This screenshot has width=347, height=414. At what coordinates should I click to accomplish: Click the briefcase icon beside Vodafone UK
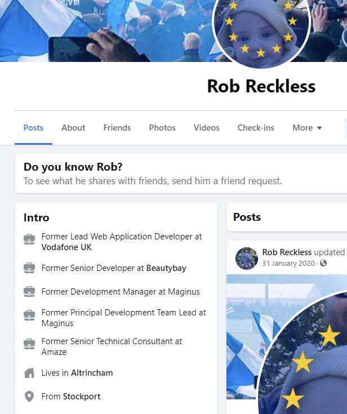29,239
